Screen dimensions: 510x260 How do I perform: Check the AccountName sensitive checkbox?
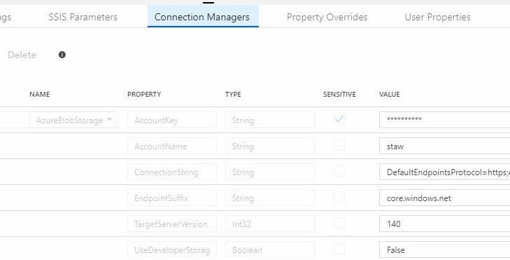click(x=339, y=145)
